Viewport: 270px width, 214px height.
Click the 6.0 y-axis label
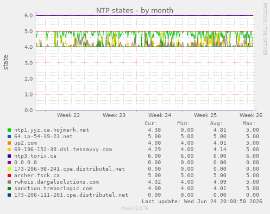[x=29, y=16]
